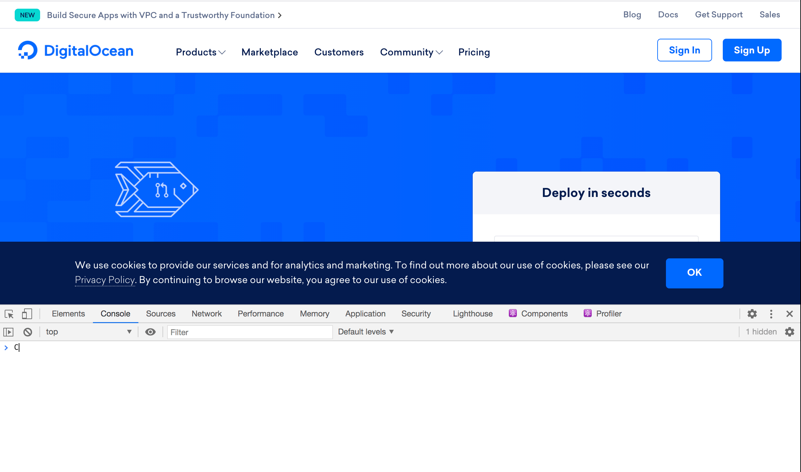Open DevTools settings gear

(x=753, y=314)
